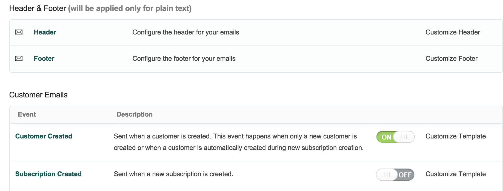Screen dimensions: 503x191
Task: Open the Subscription Created event
Action: coord(48,174)
